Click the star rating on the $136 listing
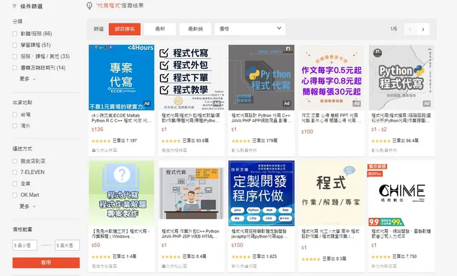Viewport: 457px width, 276px height. (101, 141)
